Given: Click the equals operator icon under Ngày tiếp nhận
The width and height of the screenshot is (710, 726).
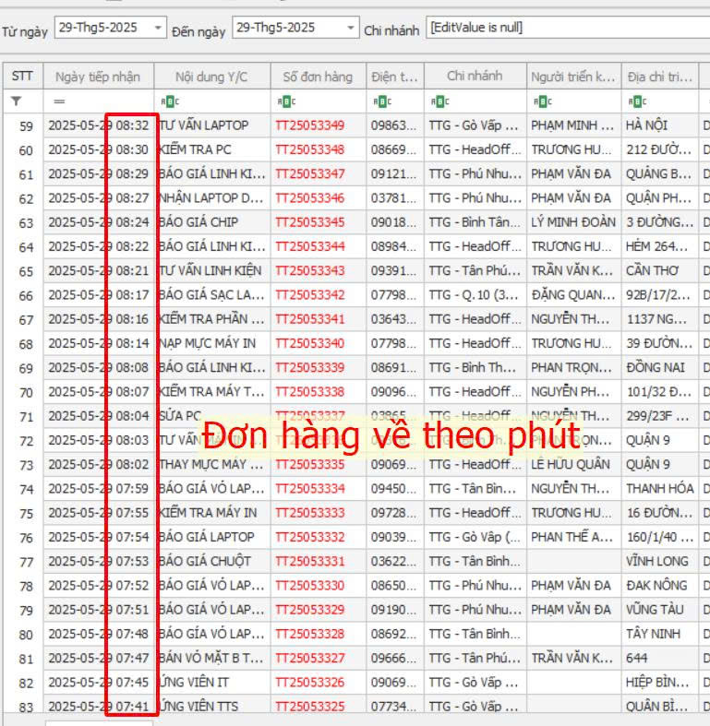Looking at the screenshot, I should 60,101.
